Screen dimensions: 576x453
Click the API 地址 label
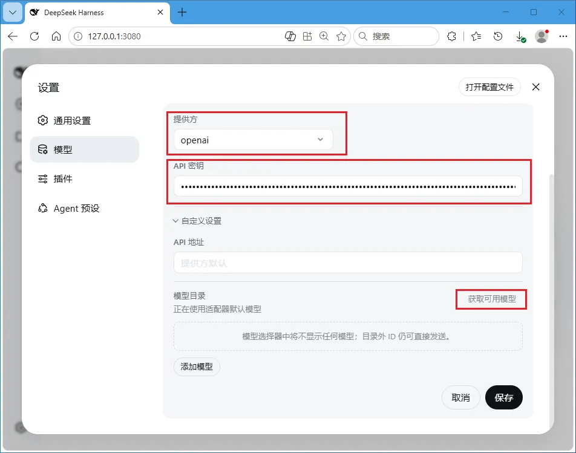coord(188,243)
